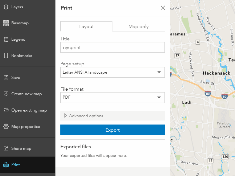Click the Save disk icon
The height and width of the screenshot is (176, 235).
pyautogui.click(x=6, y=78)
